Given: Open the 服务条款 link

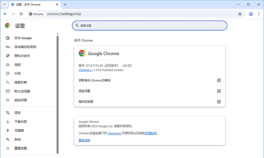Looking at the screenshot, I should point(84,140).
